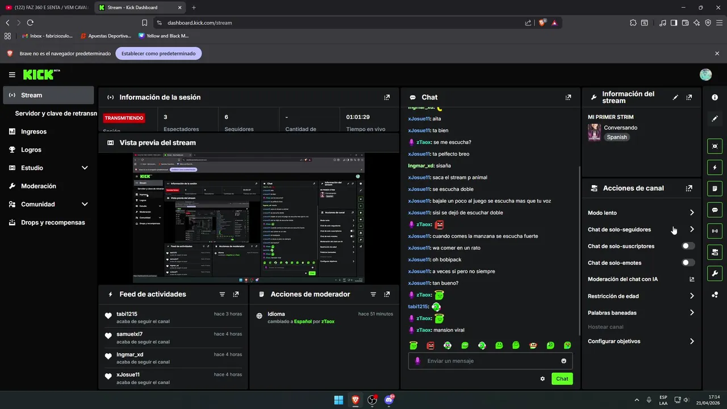This screenshot has height=409, width=727.
Task: Toggle the broadcast signal widget icon in right sidebar
Action: click(x=715, y=231)
